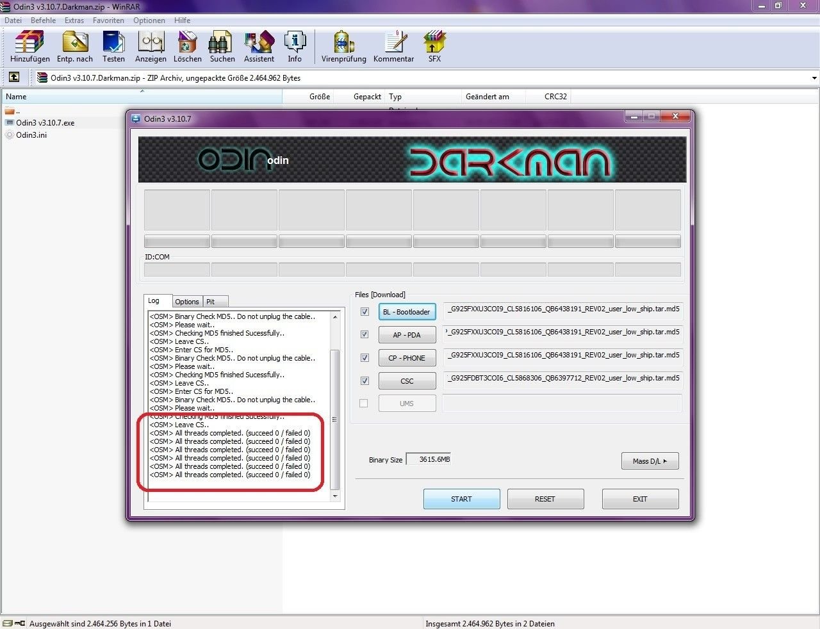The width and height of the screenshot is (820, 629).
Task: Click the Entp. nach extract icon
Action: [x=75, y=46]
